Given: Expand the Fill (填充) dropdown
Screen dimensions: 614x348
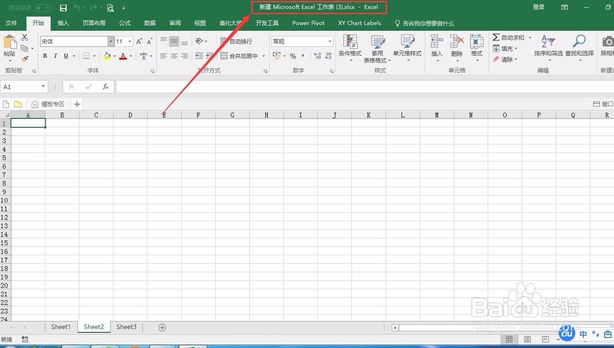Looking at the screenshot, I should click(x=515, y=49).
